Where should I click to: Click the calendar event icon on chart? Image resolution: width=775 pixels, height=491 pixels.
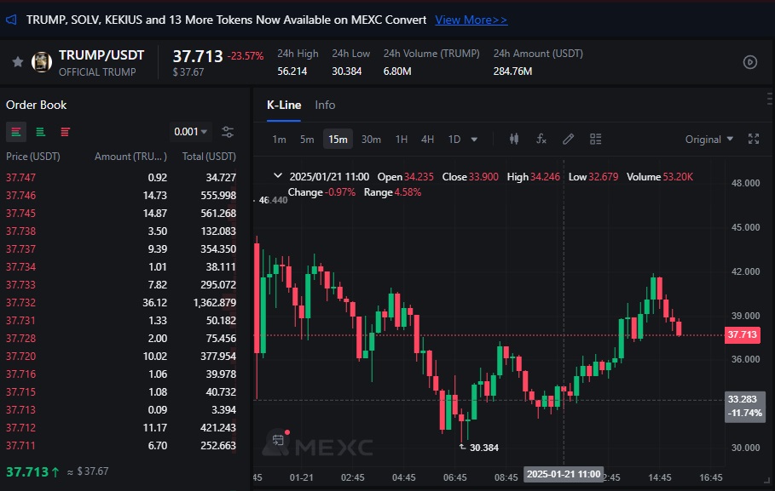(x=278, y=440)
